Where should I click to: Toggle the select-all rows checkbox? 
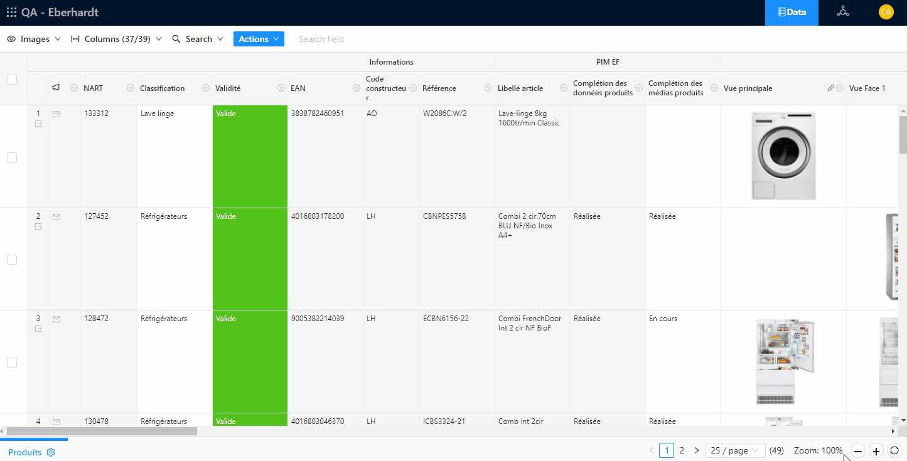[x=12, y=80]
